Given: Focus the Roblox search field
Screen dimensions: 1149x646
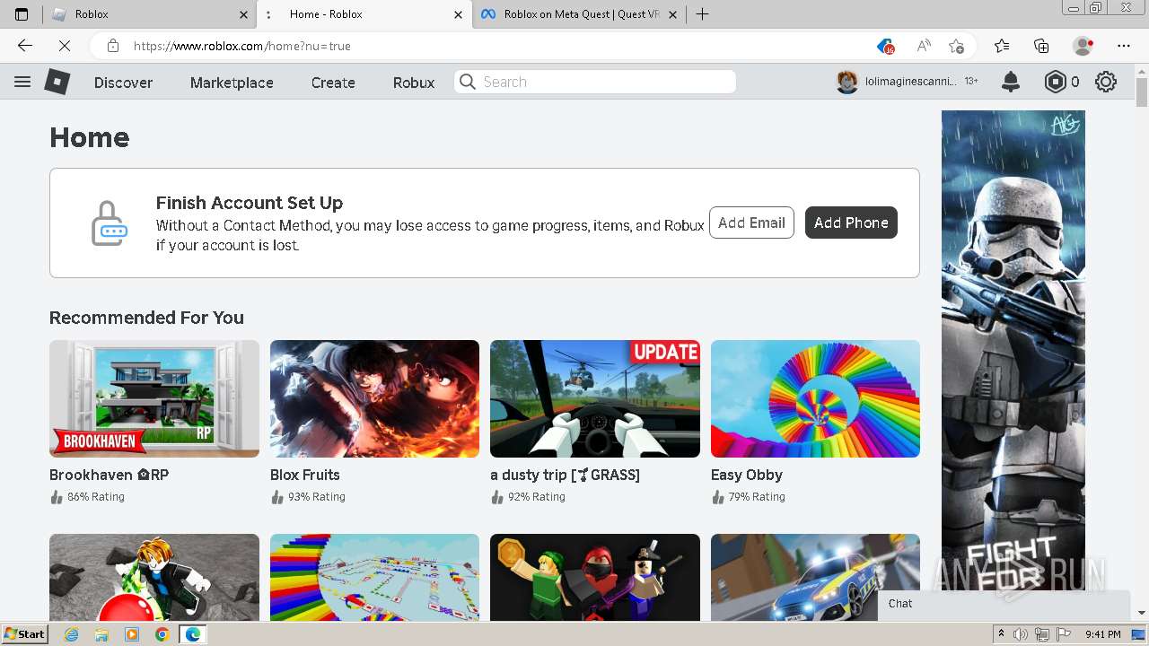Looking at the screenshot, I should (x=595, y=82).
